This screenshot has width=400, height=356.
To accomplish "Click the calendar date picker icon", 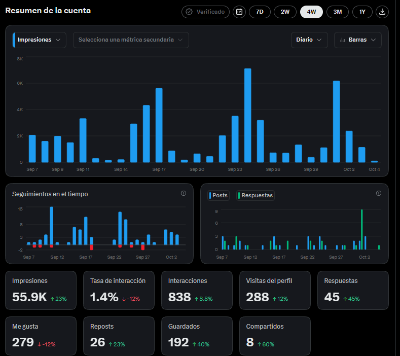I will 239,12.
